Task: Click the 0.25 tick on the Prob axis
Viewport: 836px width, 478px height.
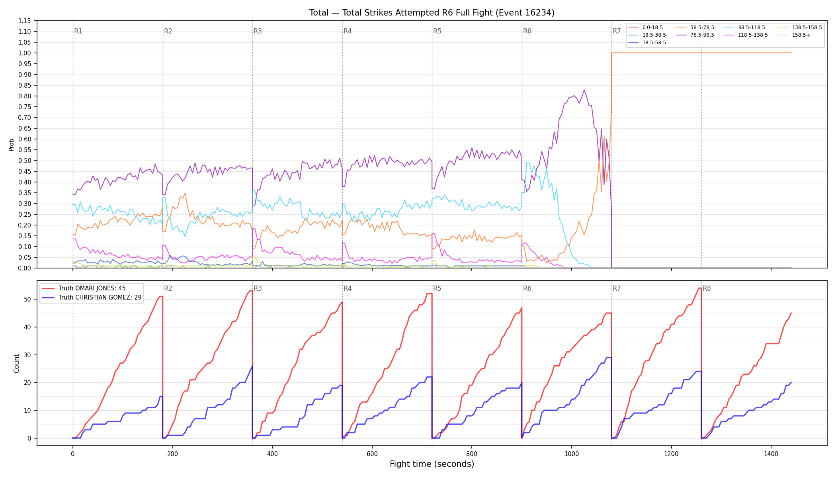Action: (25, 214)
